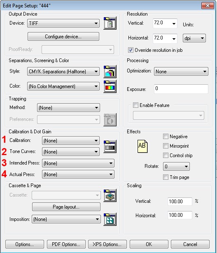The height and width of the screenshot is (253, 217).
Task: Open the Rotate dropdown
Action: pos(176,166)
